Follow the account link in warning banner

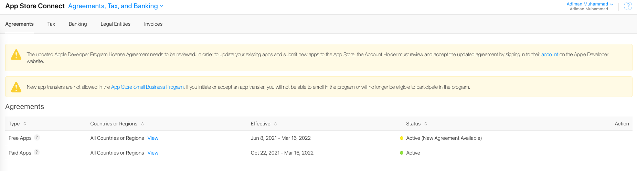click(550, 54)
